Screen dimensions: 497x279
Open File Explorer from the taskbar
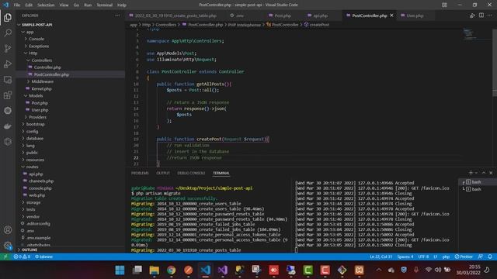coord(154,270)
